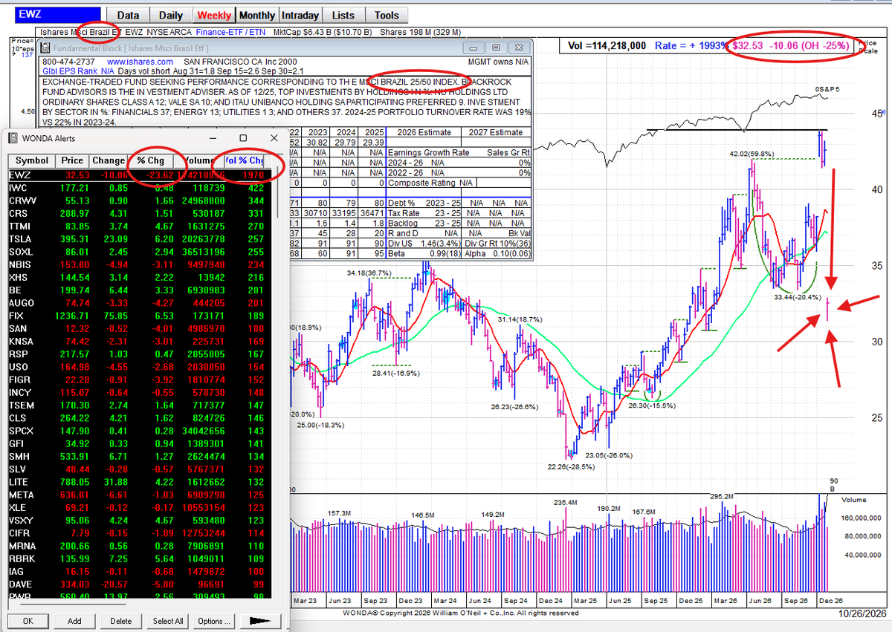892x632 pixels.
Task: Select the AUGO alert row
Action: click(139, 302)
